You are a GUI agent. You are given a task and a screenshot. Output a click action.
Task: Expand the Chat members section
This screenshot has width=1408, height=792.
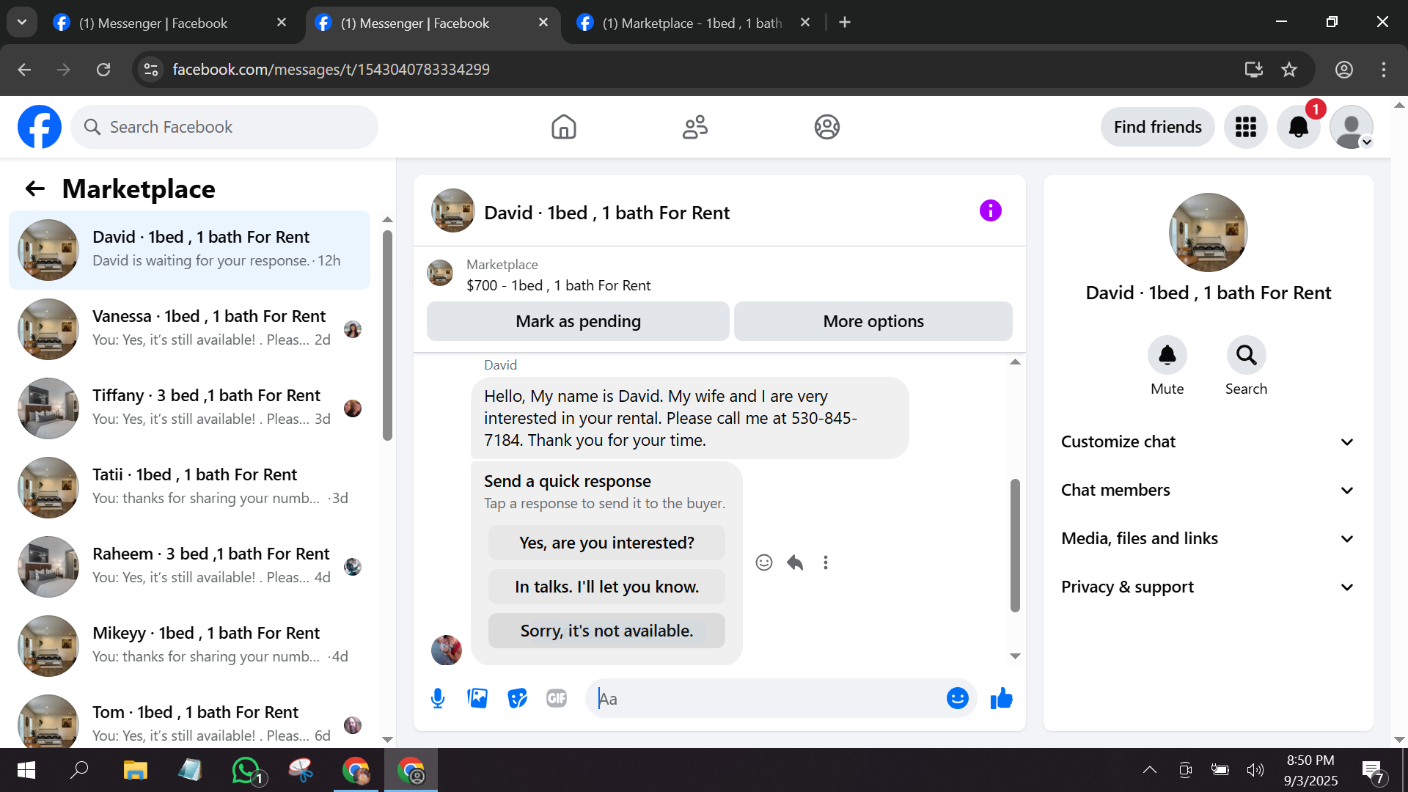click(x=1208, y=490)
